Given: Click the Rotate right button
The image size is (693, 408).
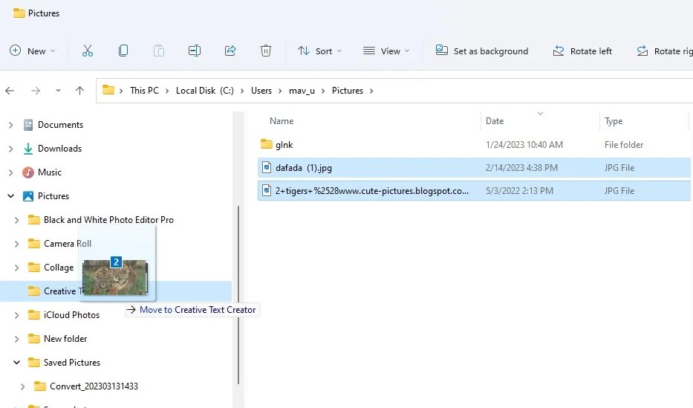Looking at the screenshot, I should click(x=664, y=51).
